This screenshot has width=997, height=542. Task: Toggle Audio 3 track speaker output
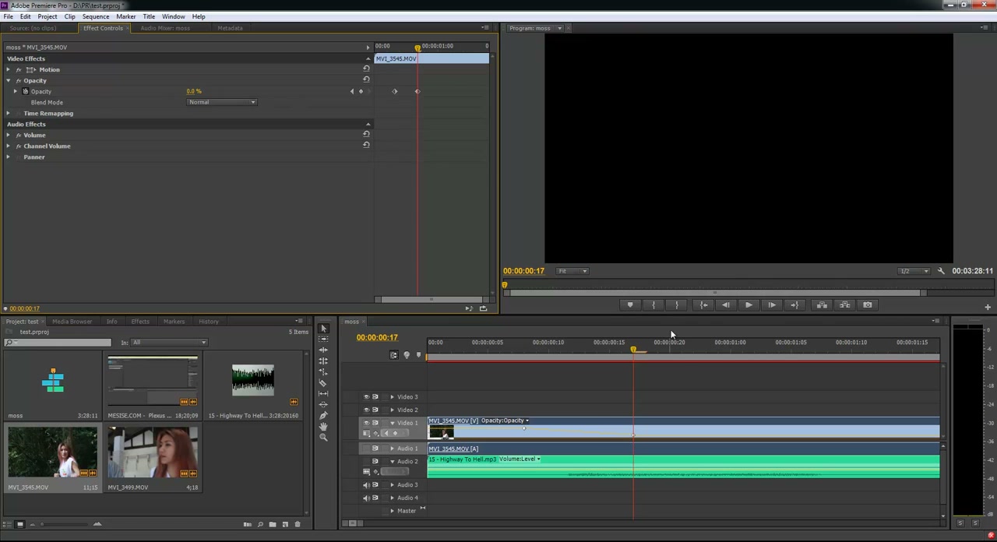pos(366,485)
